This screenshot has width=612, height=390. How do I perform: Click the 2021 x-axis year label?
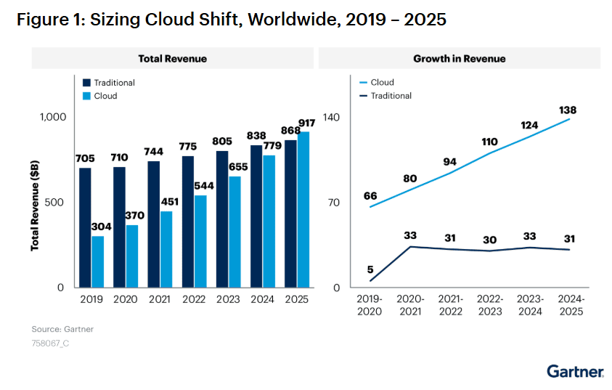(160, 299)
